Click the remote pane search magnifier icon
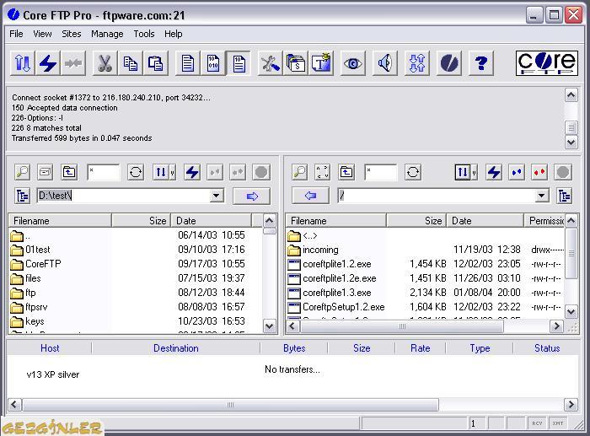Screen dimensions: 590x436 pyautogui.click(x=299, y=172)
